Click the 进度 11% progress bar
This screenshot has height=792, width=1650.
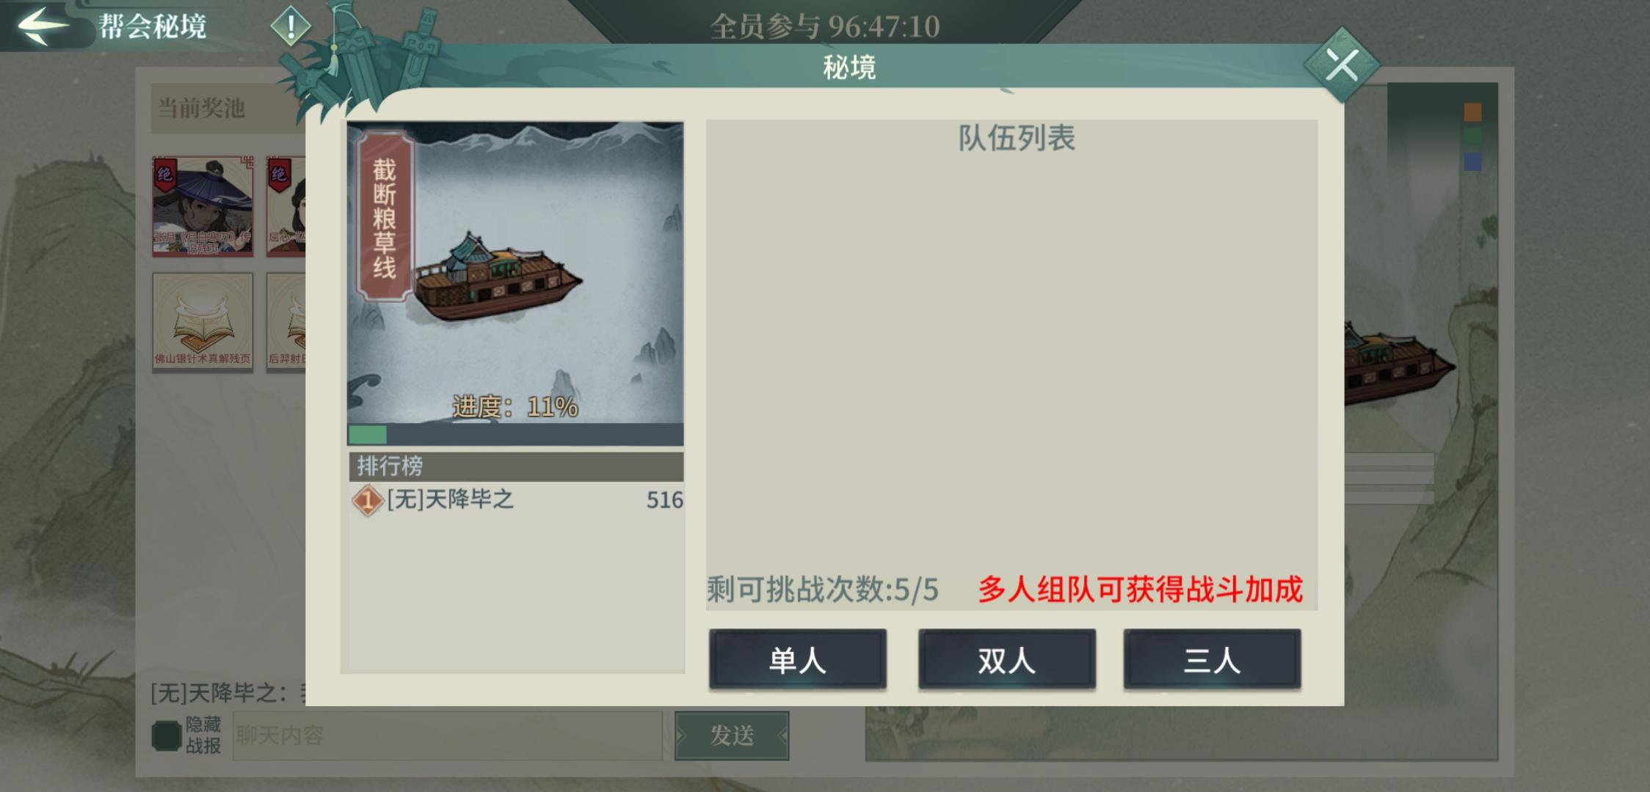(515, 434)
